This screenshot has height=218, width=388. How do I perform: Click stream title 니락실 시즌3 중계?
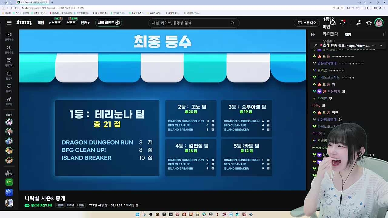[45, 198]
